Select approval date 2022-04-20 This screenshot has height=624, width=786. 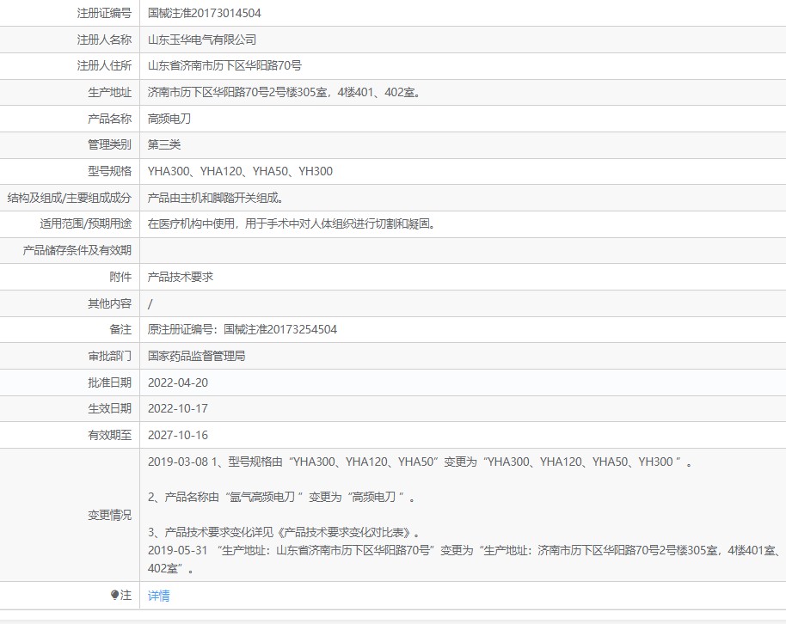click(177, 382)
